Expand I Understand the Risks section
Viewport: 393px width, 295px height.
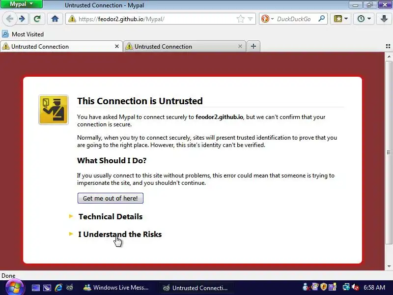pos(120,235)
